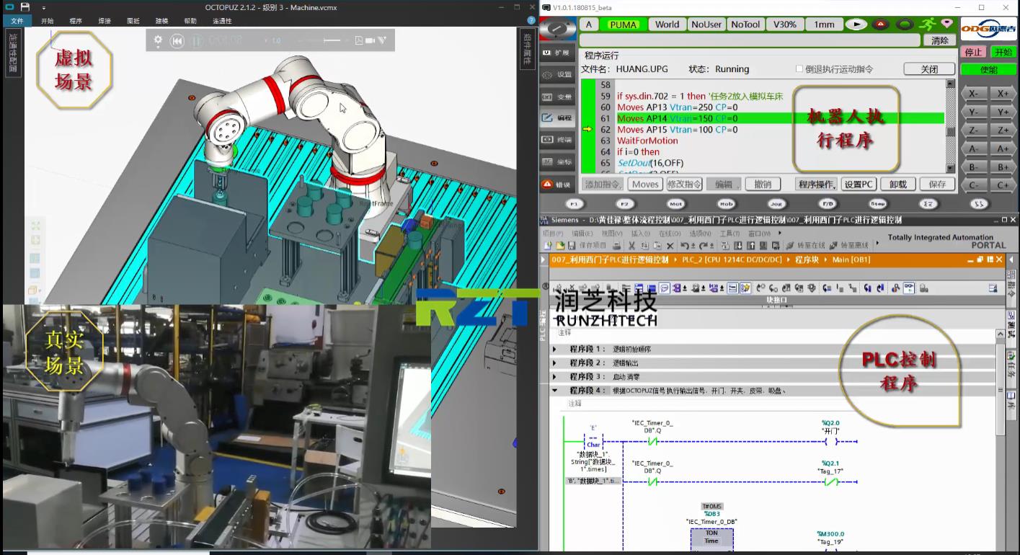Image resolution: width=1020 pixels, height=555 pixels.
Task: Reset simulation with the rewind button
Action: pyautogui.click(x=177, y=40)
